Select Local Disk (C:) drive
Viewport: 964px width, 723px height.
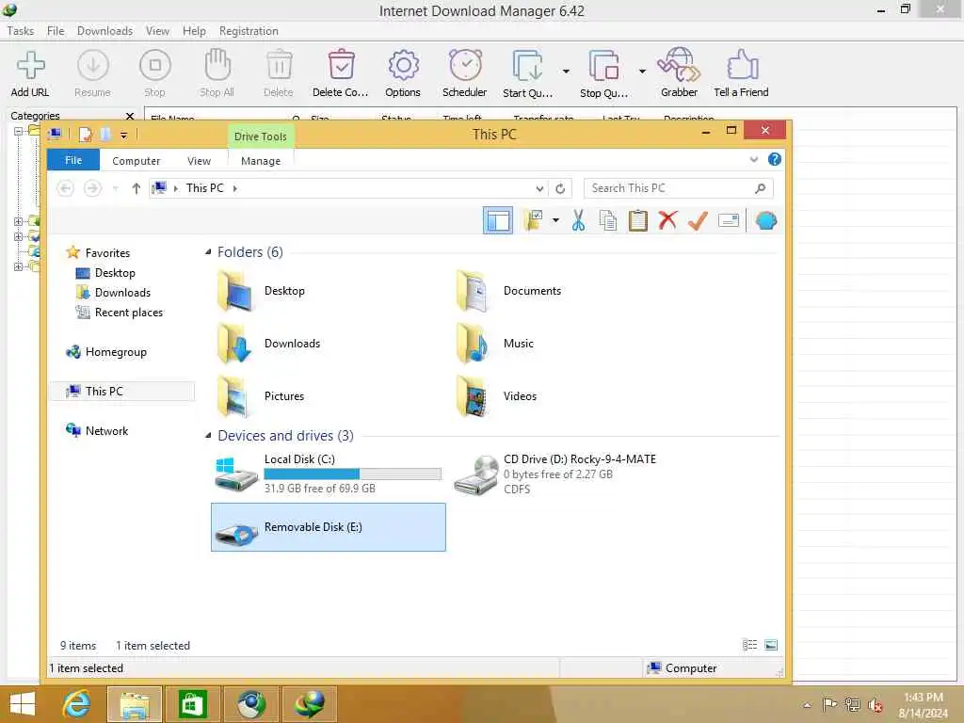[x=329, y=474]
